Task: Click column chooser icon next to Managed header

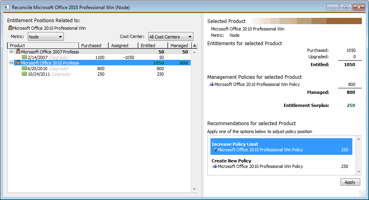Action: coord(194,46)
